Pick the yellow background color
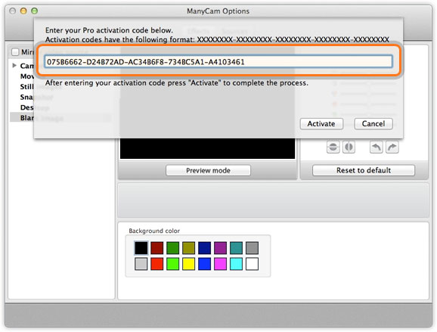The width and height of the screenshot is (437, 332). click(189, 264)
